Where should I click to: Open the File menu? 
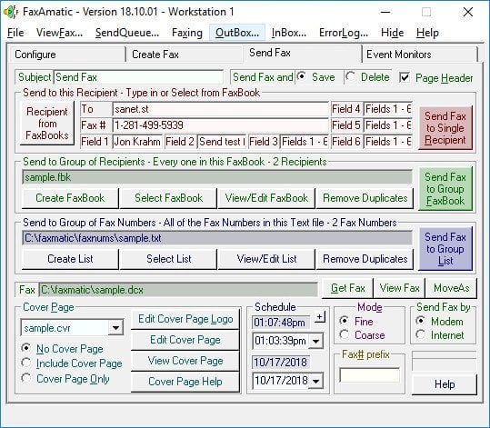(x=15, y=33)
